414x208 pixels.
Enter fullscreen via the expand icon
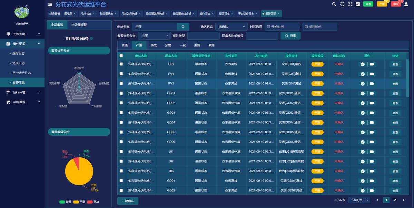[x=350, y=4]
